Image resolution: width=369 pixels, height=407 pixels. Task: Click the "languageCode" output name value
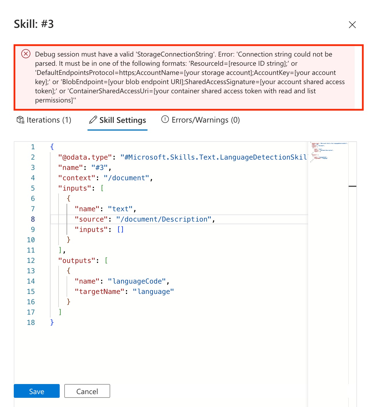point(137,281)
